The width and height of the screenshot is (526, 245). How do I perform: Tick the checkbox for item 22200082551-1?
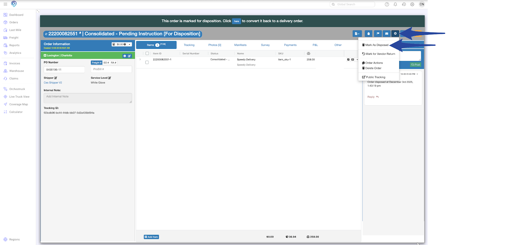pos(147,62)
